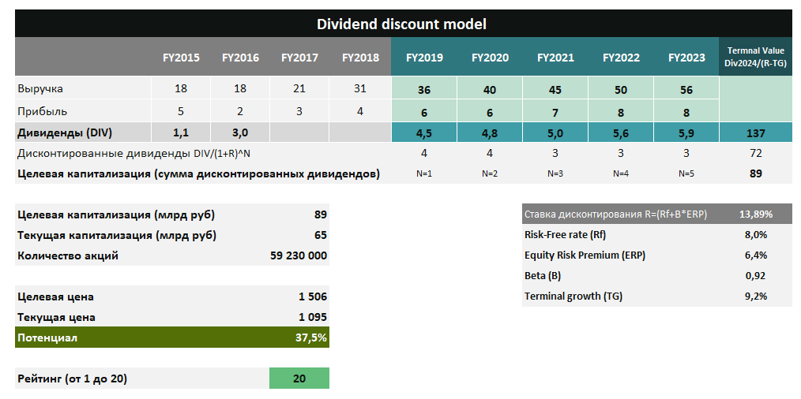Viewport: 801px width, 399px height.
Task: Select discounted terminal value cell 72
Action: [755, 153]
